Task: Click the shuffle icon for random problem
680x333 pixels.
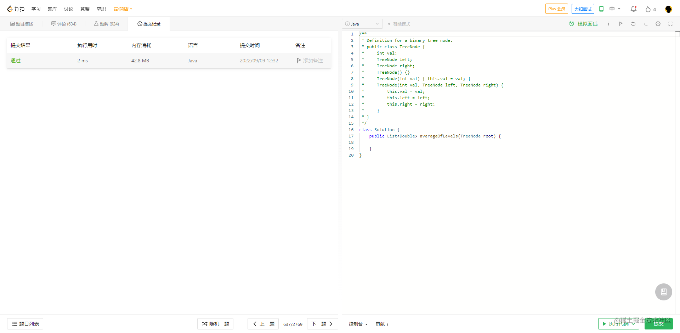Action: [x=205, y=324]
